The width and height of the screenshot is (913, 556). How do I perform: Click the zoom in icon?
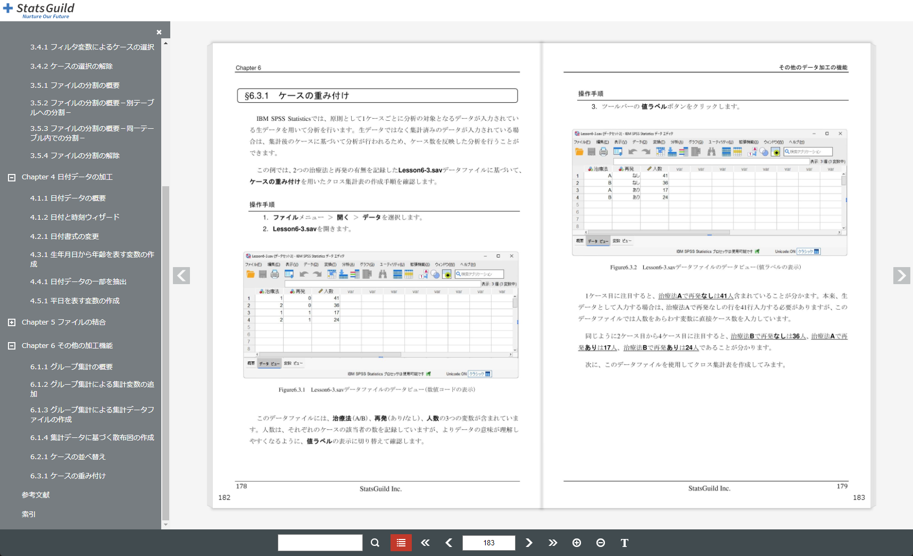click(577, 543)
